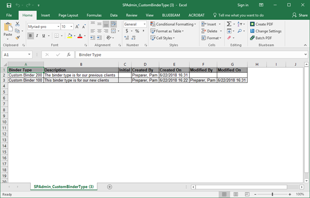Click the Save icon in title bar
This screenshot has width=310, height=198.
(x=9, y=5)
